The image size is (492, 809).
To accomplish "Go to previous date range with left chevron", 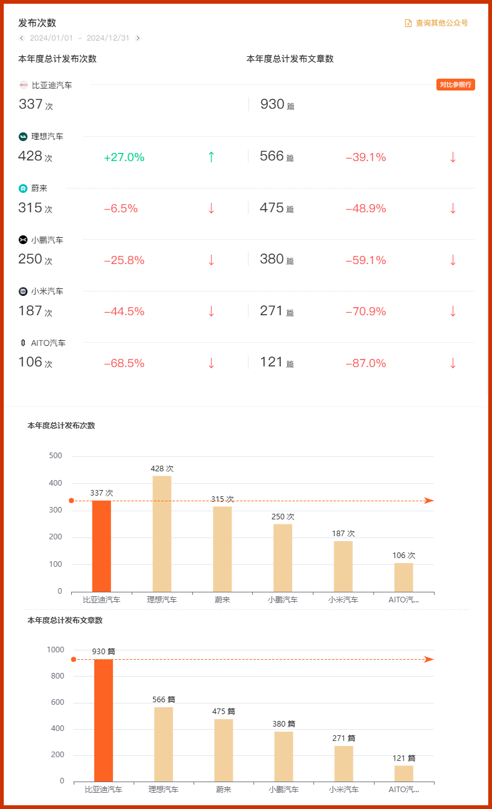I will (x=22, y=38).
